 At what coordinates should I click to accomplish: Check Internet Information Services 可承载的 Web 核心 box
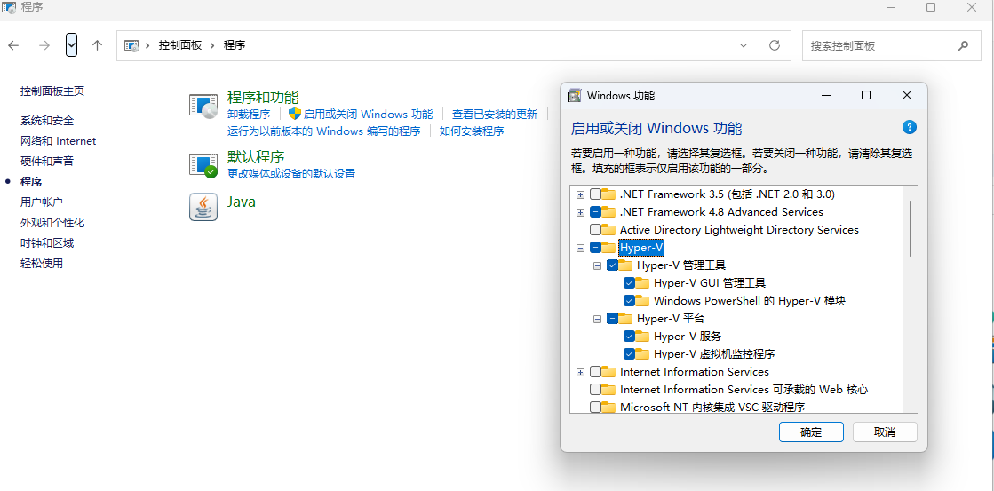tap(596, 389)
